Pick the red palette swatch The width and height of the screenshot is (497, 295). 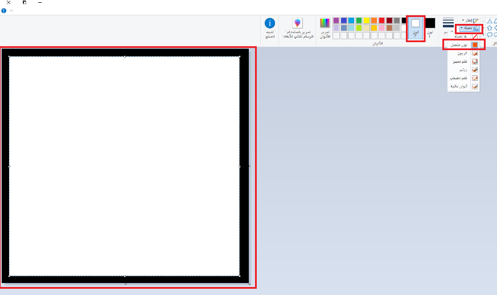coord(381,21)
